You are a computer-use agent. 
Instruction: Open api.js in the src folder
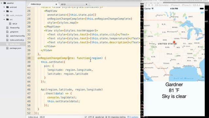(x=15, y=24)
